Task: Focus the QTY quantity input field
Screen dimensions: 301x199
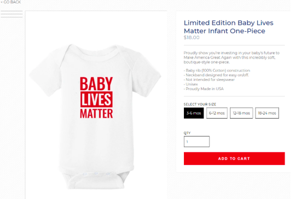Action: [x=196, y=142]
